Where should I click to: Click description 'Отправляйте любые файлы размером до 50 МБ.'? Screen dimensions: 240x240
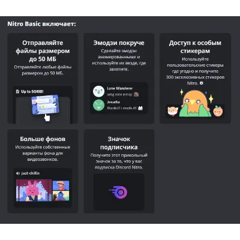(x=43, y=70)
